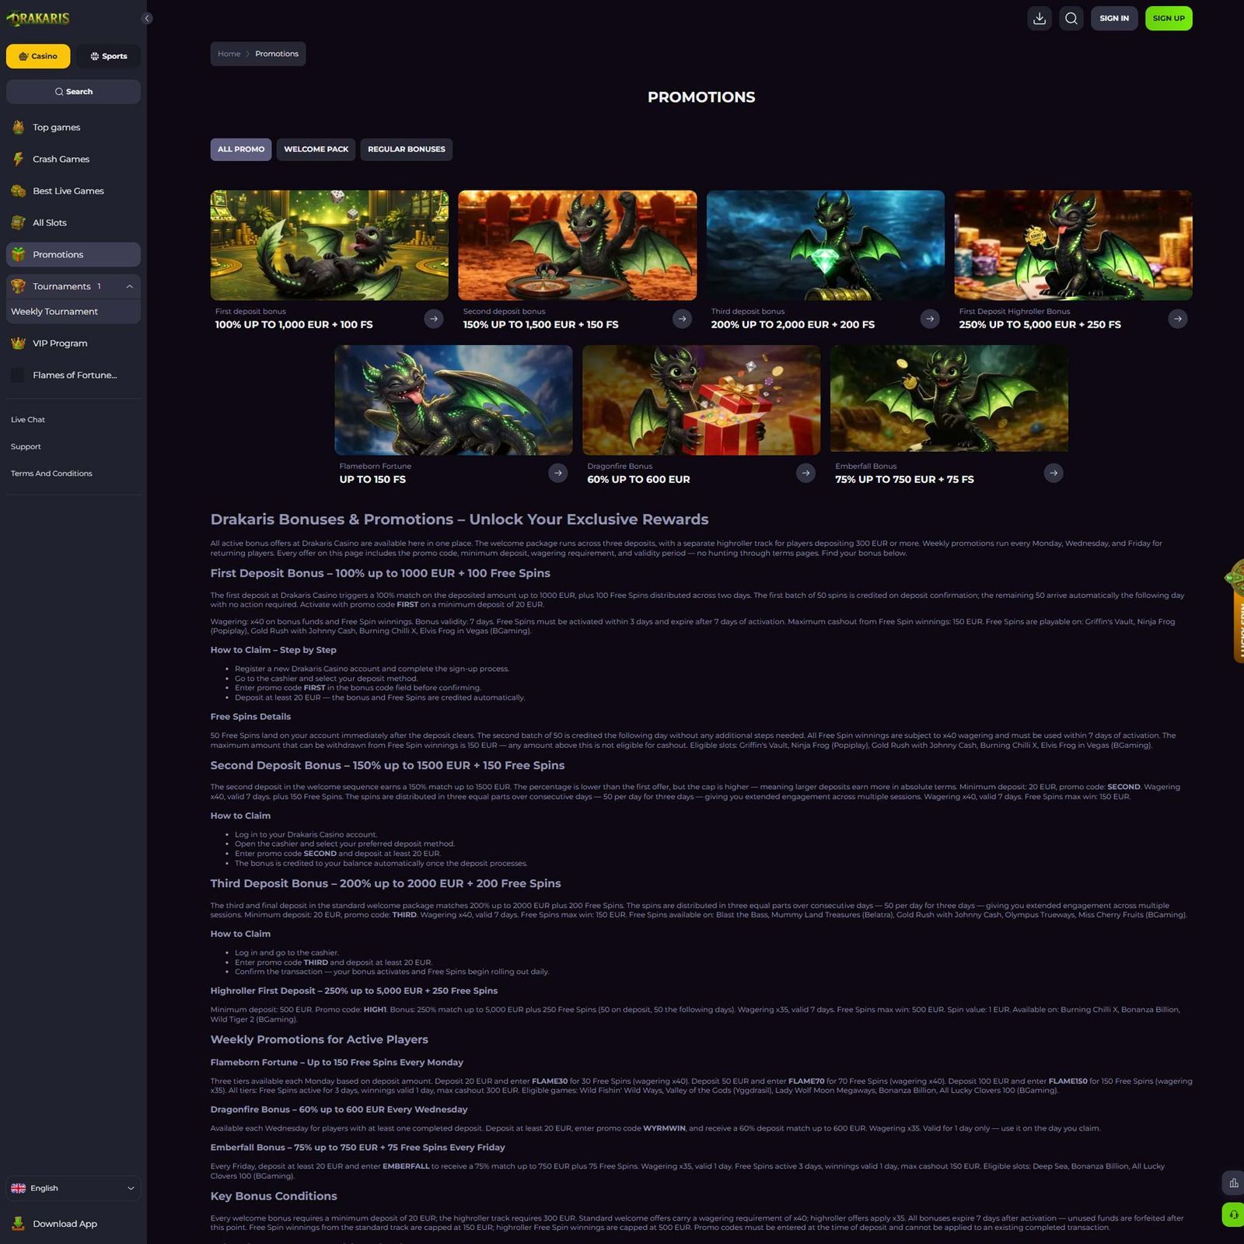Switch to Casino mode
This screenshot has height=1244, width=1244.
[x=38, y=56]
